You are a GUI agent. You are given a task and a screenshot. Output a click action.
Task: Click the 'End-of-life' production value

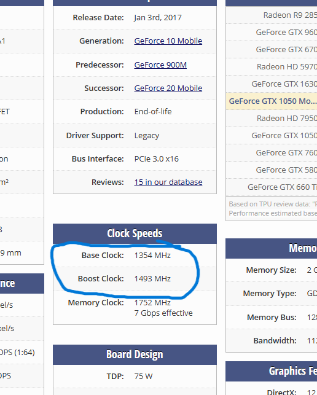click(x=153, y=112)
